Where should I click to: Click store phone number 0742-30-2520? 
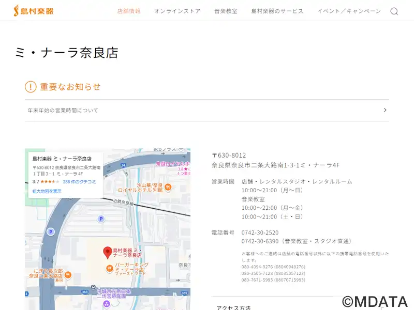coord(260,233)
